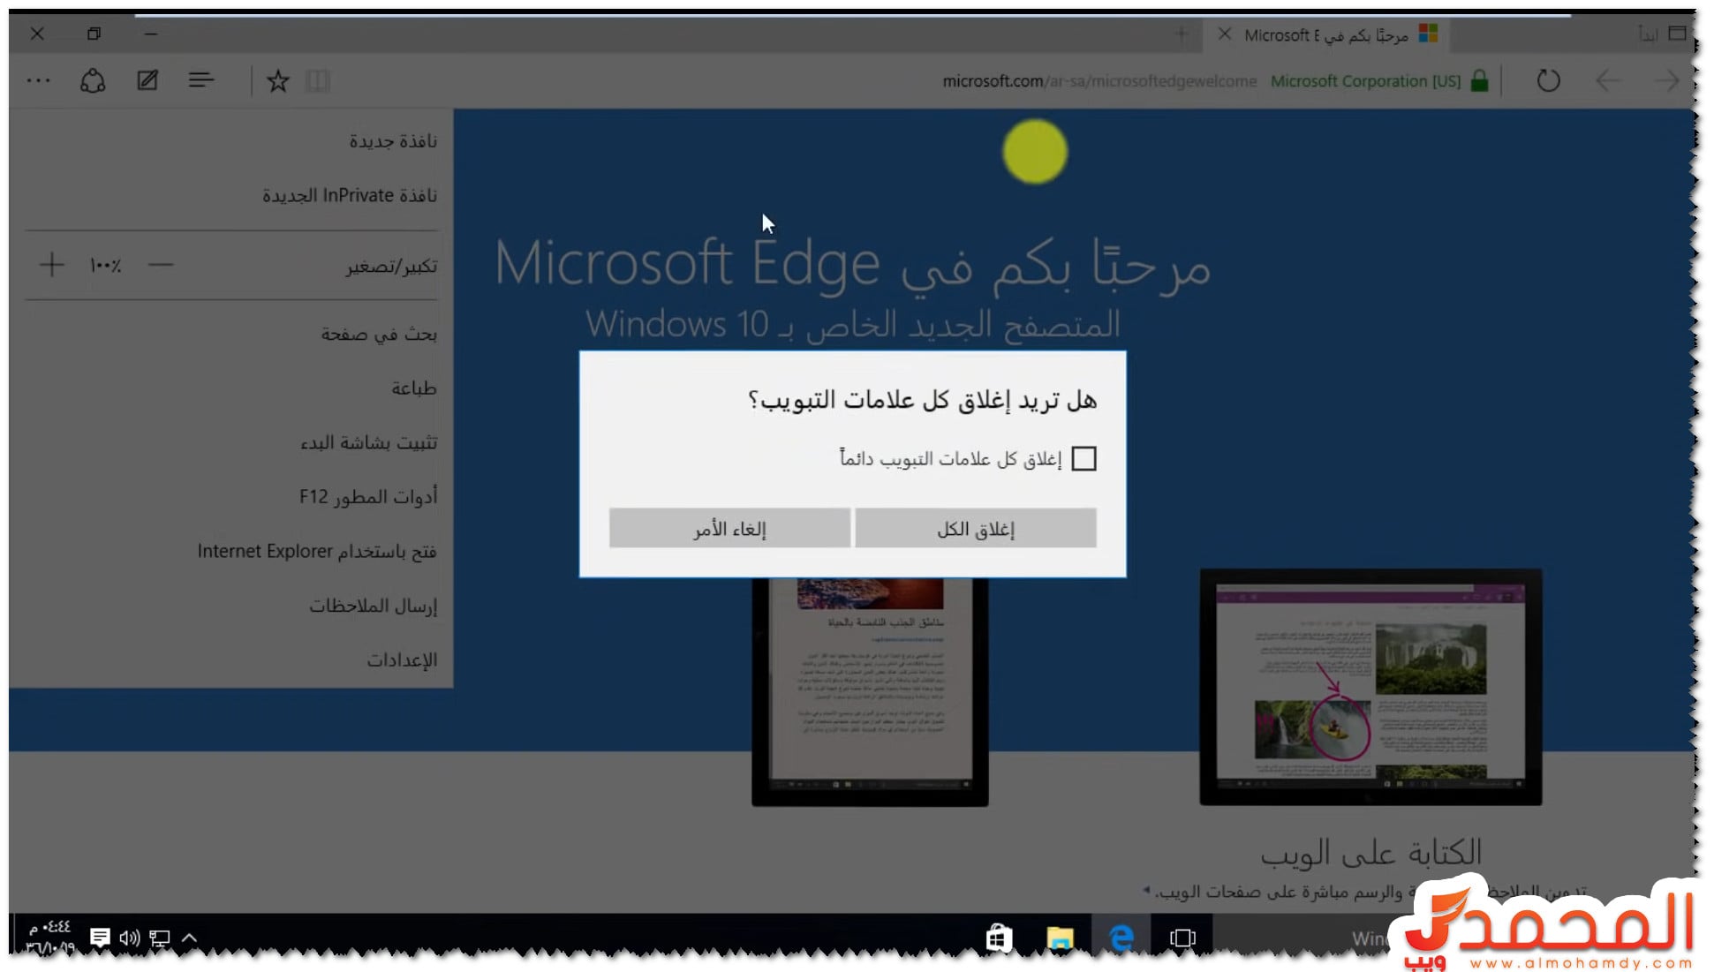Toggle the Reading view book icon
The height and width of the screenshot is (972, 1714).
click(318, 81)
